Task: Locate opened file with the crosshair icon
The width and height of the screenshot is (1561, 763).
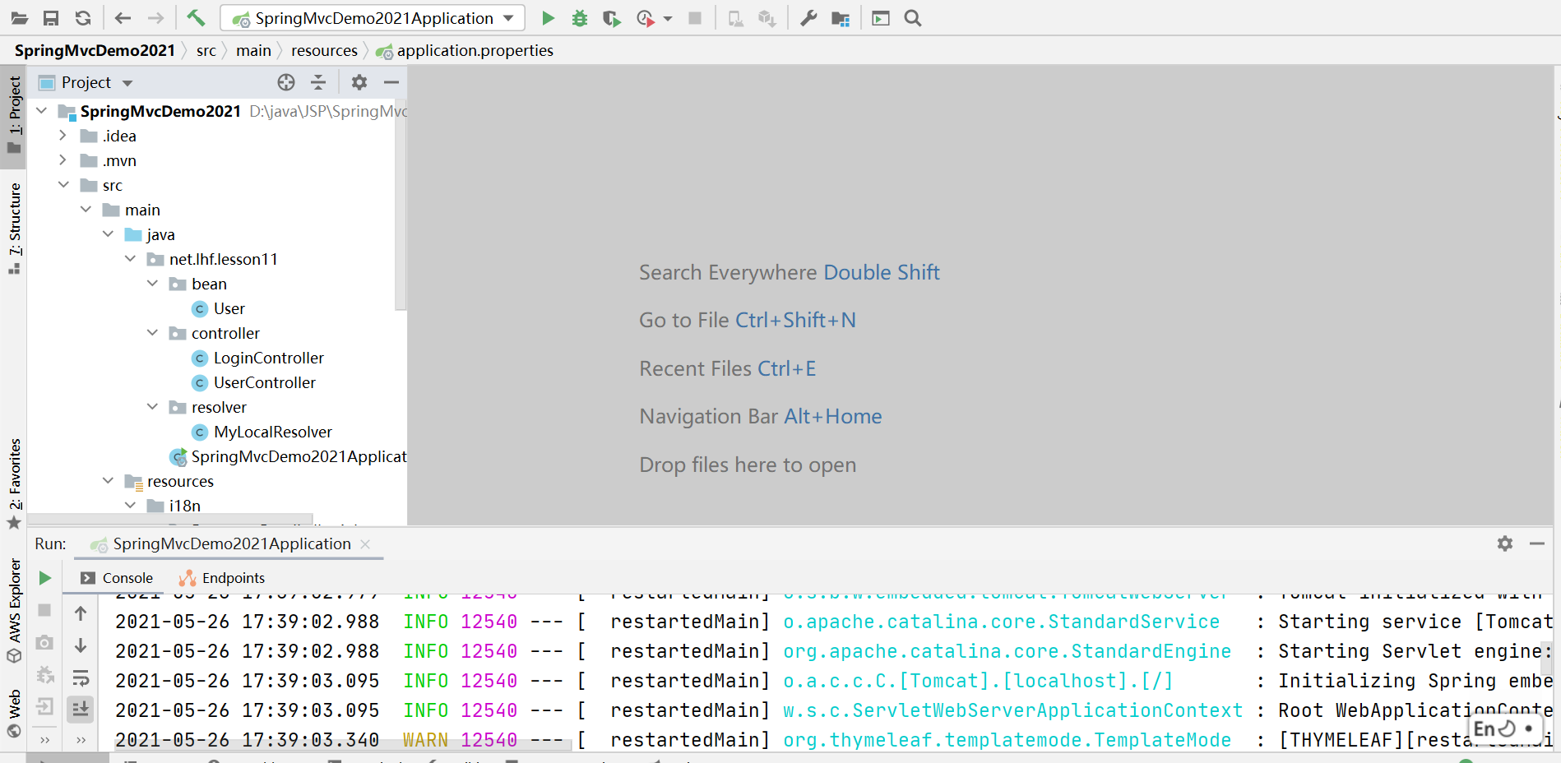Action: click(286, 82)
